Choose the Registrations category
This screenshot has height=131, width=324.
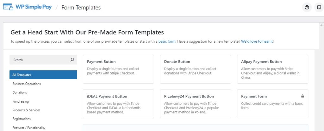pyautogui.click(x=22, y=119)
